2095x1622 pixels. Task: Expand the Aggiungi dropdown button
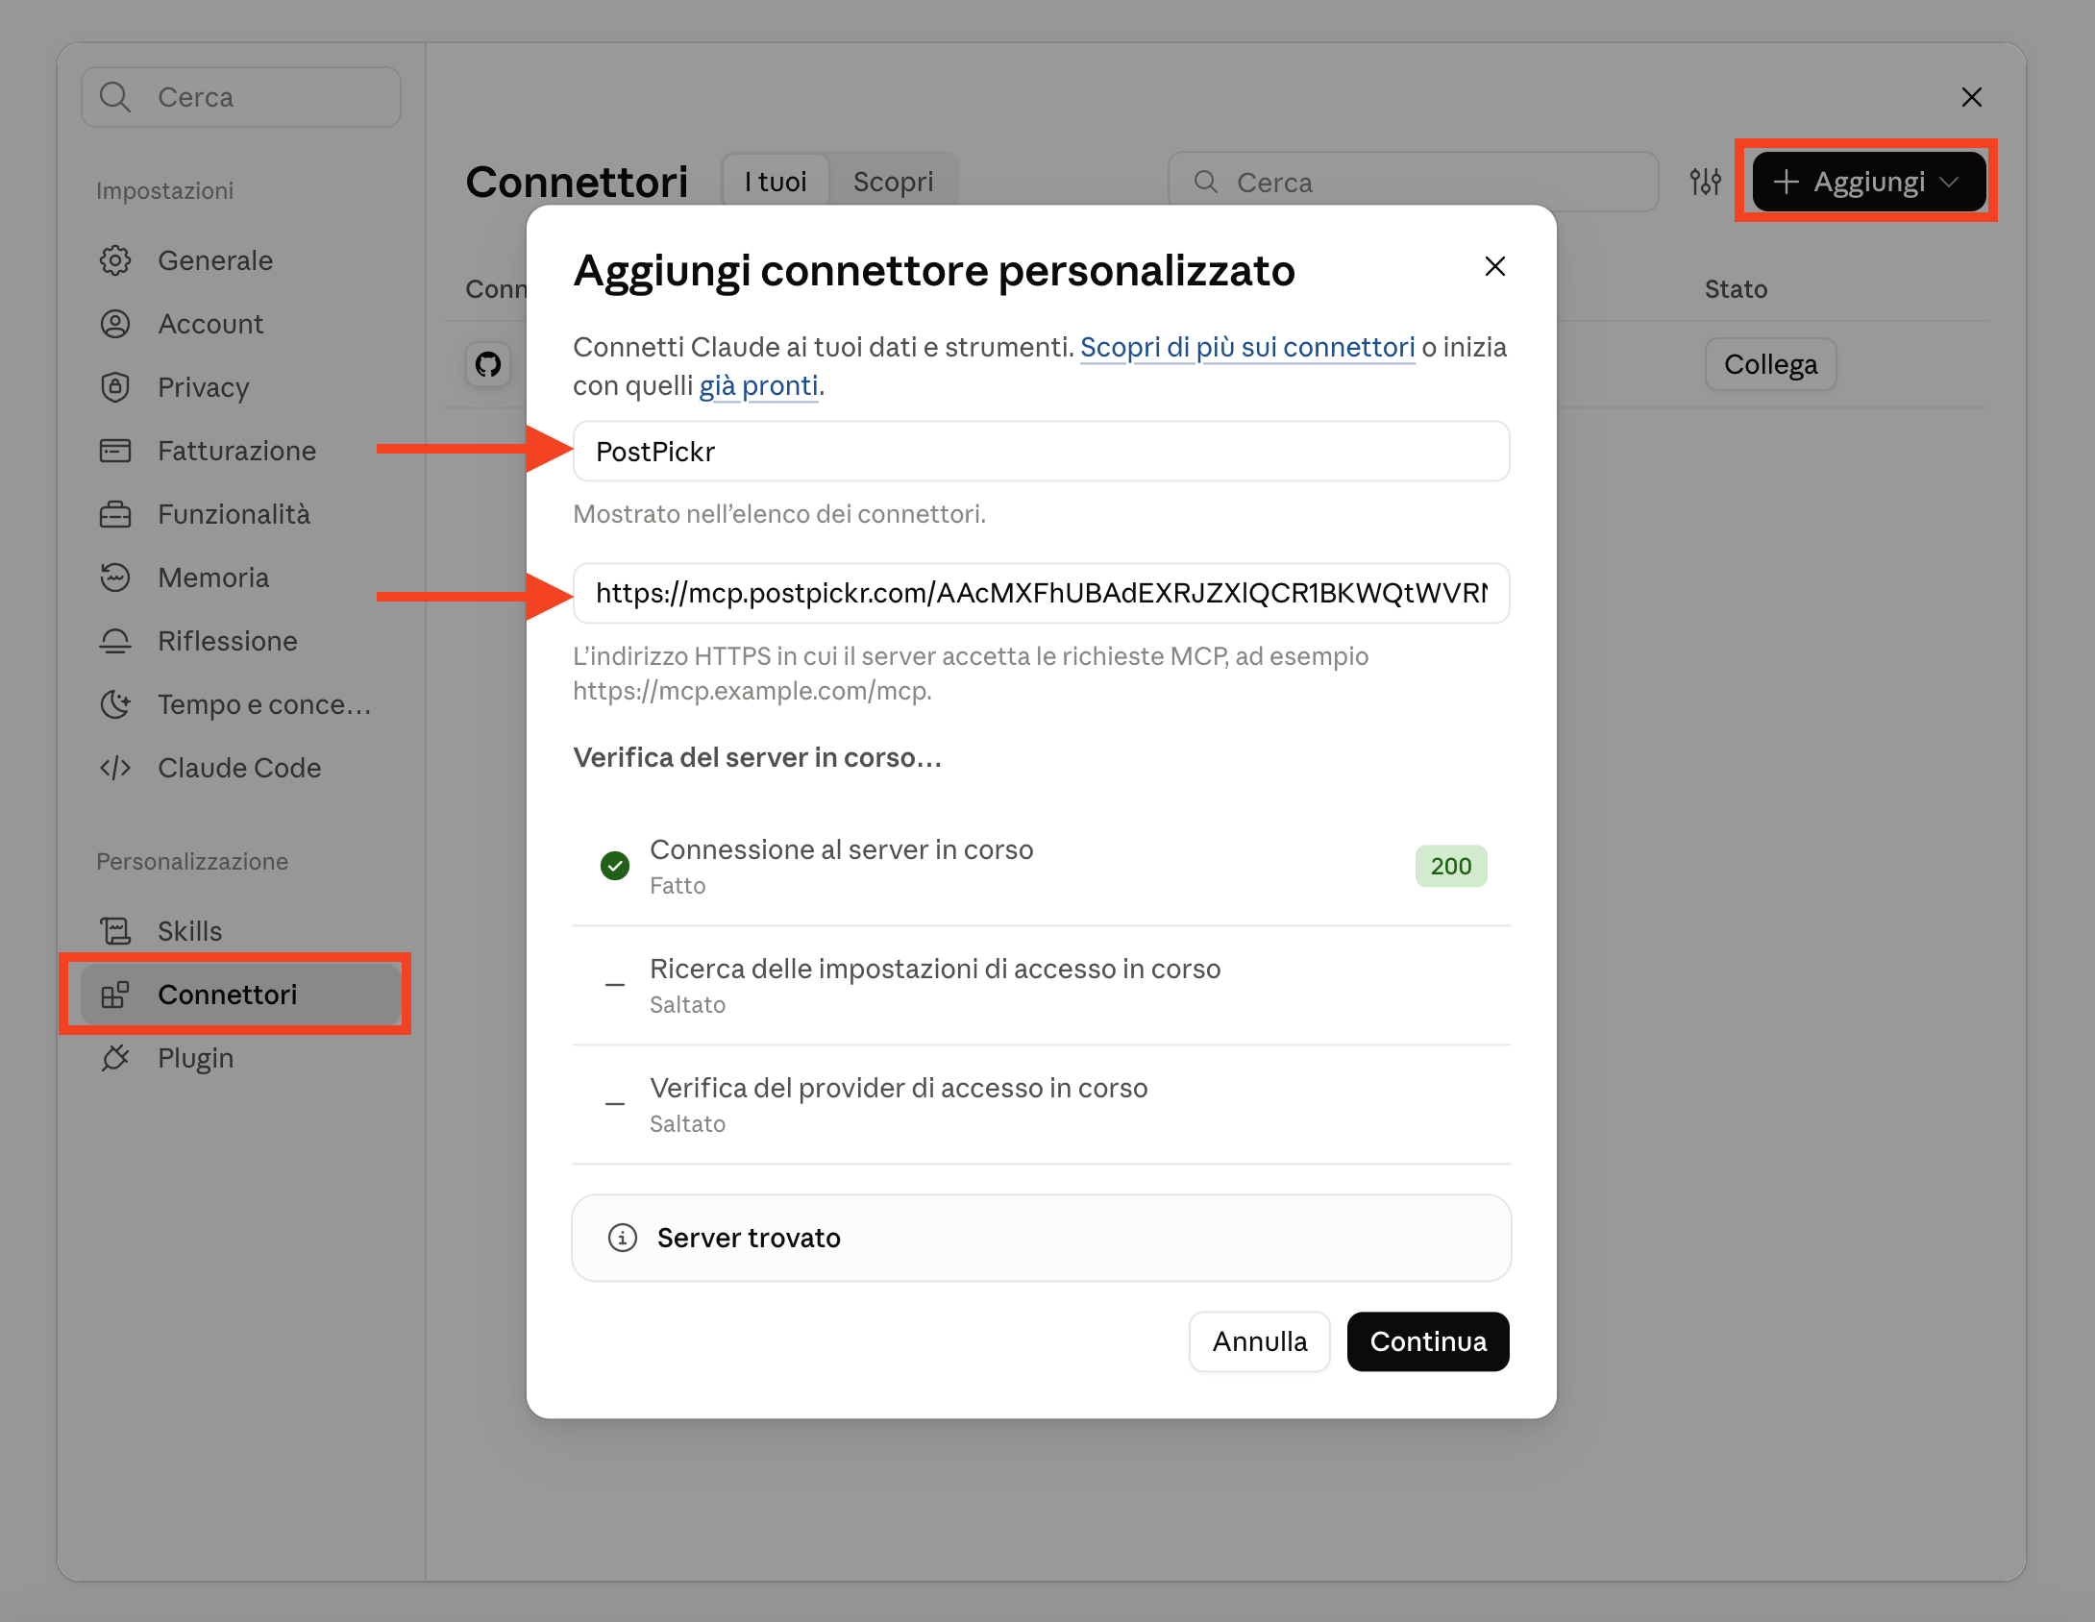coord(1869,182)
